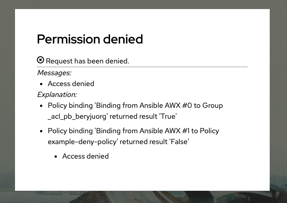Click the bullet before the AWX #1 binding
287x203 pixels.
(41, 131)
